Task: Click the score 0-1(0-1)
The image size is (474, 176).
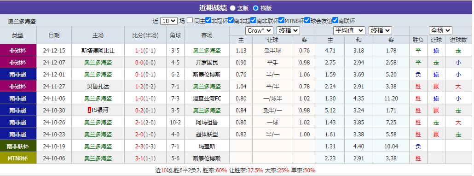Action: pyautogui.click(x=145, y=74)
